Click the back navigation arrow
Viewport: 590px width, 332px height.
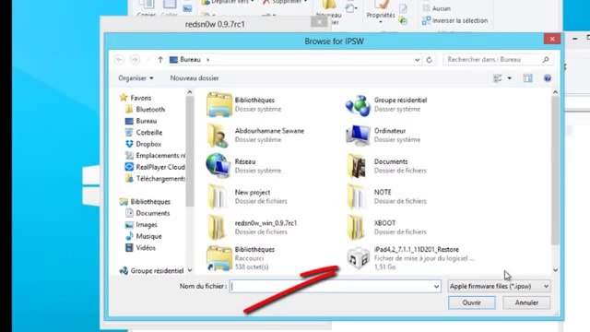(x=119, y=59)
